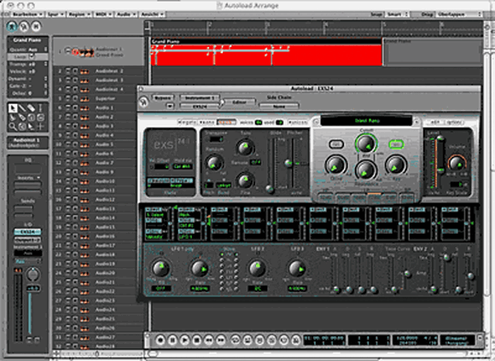Select the Pencil tool in the toolbox
The image size is (495, 361).
22,108
